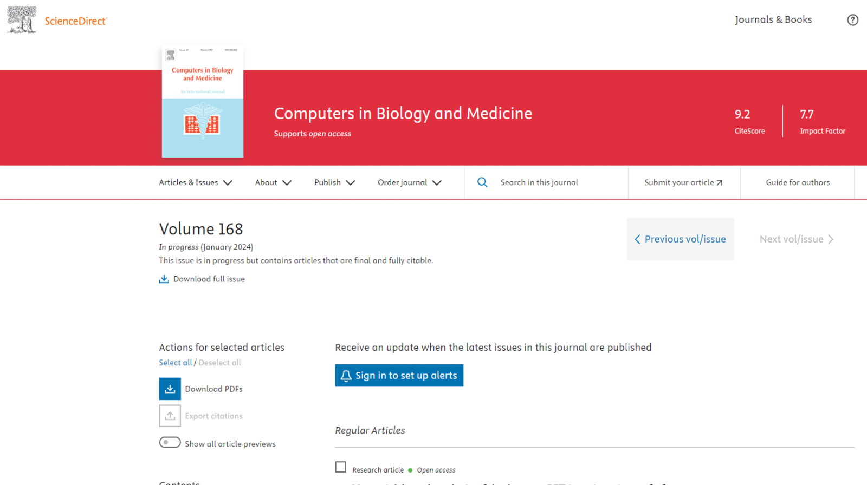Open Submit your article link
The image size is (867, 485).
(684, 182)
